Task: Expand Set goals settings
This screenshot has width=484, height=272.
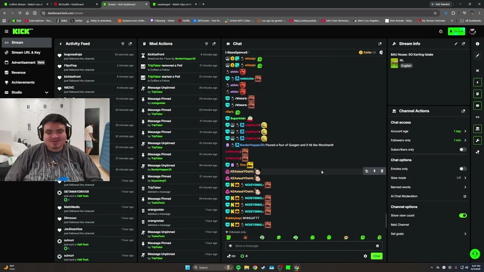Action: tap(465, 234)
